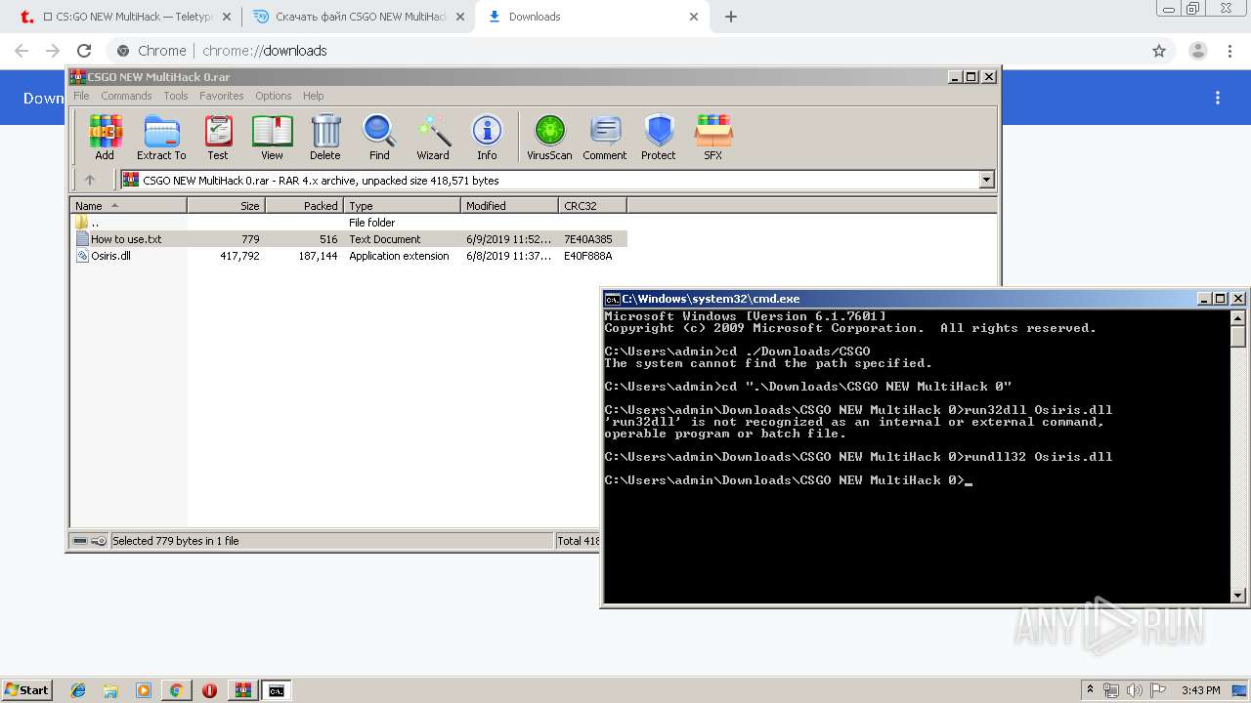Switch to cmd taskbar button
This screenshot has width=1251, height=703.
click(277, 690)
